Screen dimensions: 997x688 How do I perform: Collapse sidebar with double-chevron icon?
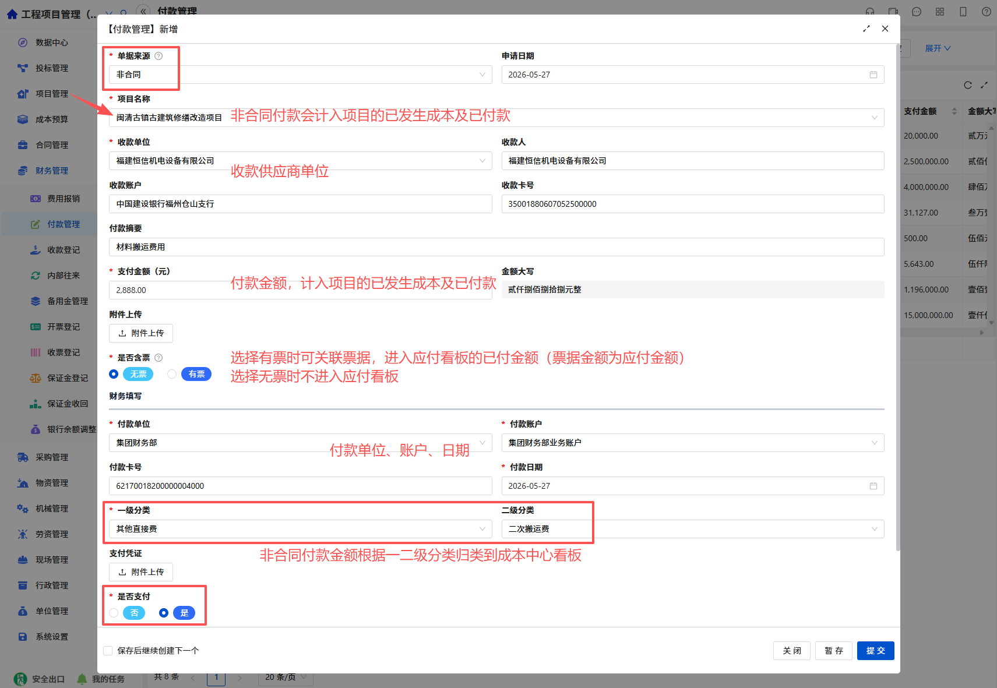coord(143,10)
